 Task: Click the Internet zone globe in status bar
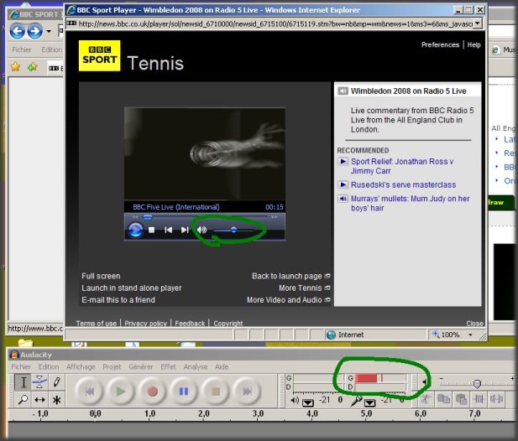[331, 335]
